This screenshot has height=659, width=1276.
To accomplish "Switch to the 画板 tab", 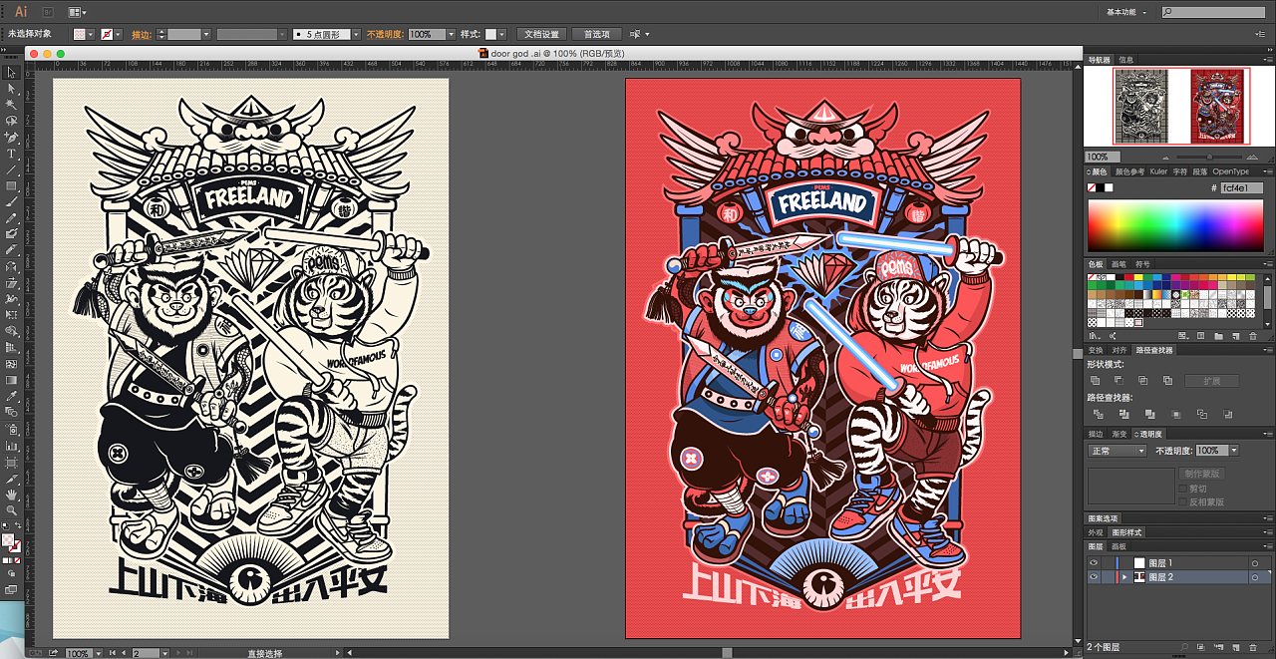I will click(x=1118, y=546).
